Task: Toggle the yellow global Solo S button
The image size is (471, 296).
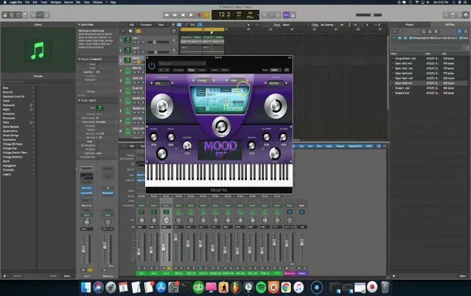Action: (138, 31)
